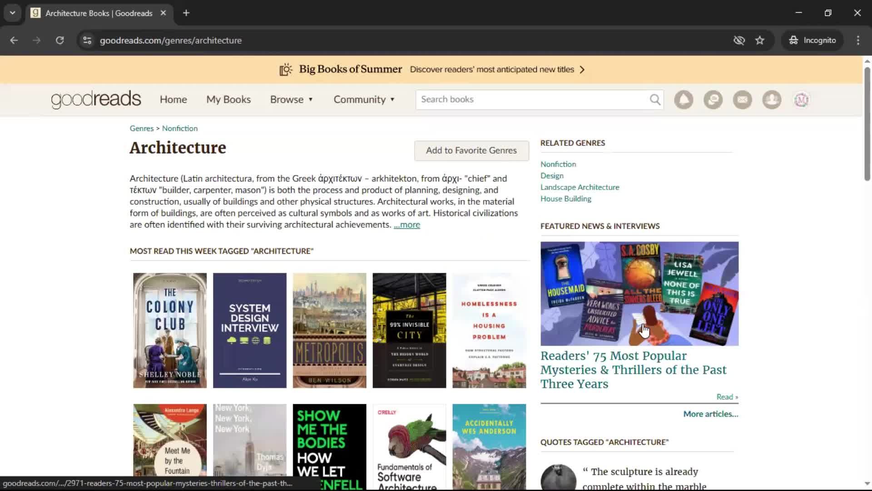Open The 99% Invisible City cover

tap(409, 331)
